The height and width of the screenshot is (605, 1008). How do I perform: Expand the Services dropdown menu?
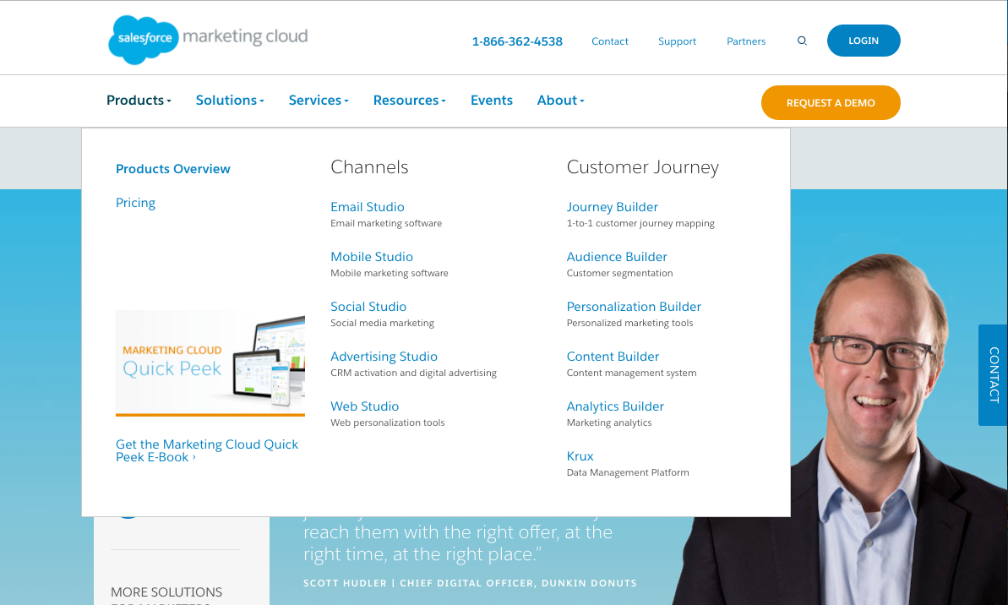(319, 101)
